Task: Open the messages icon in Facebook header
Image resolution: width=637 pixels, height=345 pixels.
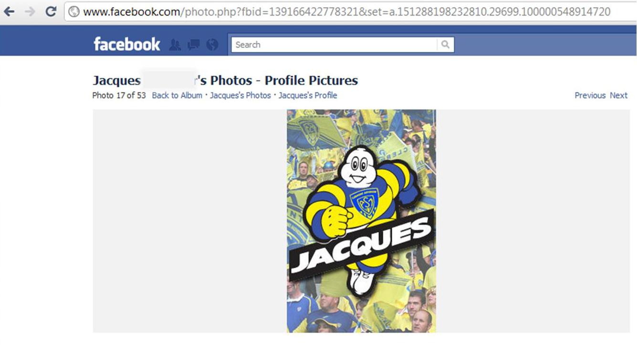Action: pyautogui.click(x=194, y=45)
